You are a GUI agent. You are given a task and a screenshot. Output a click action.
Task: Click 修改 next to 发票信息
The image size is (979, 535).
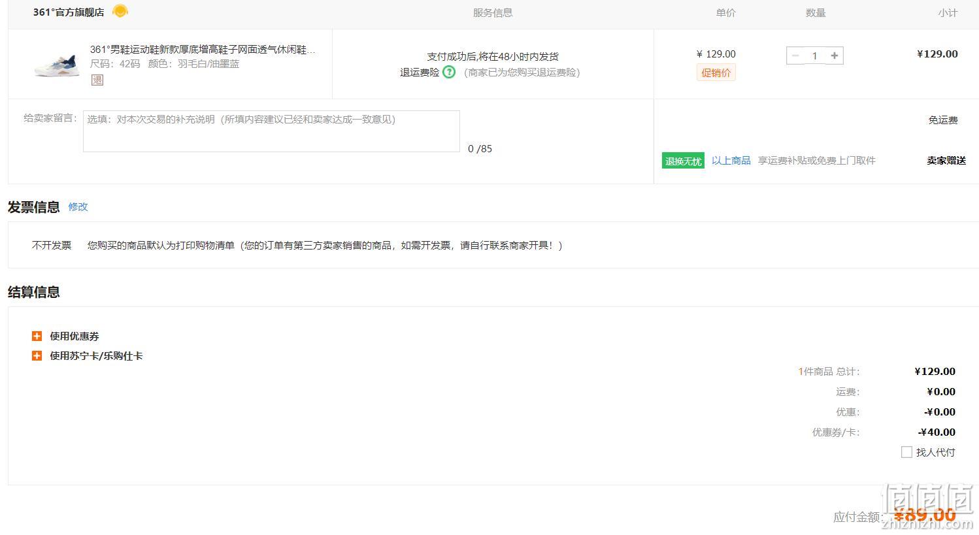point(78,206)
